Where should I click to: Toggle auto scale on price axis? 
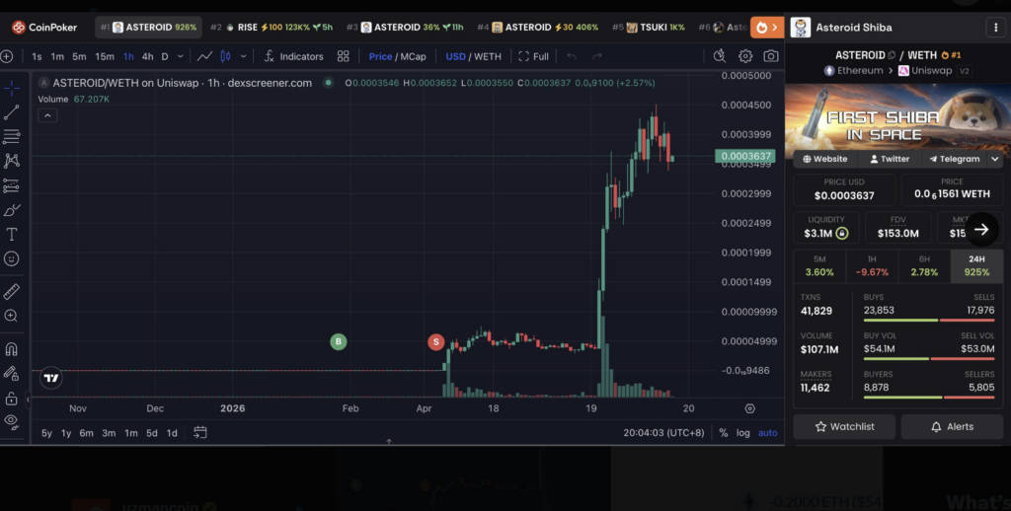coord(767,433)
